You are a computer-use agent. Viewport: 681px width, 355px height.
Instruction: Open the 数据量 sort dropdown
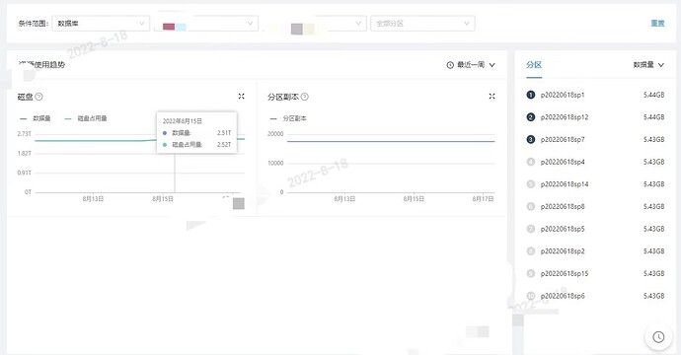click(648, 65)
